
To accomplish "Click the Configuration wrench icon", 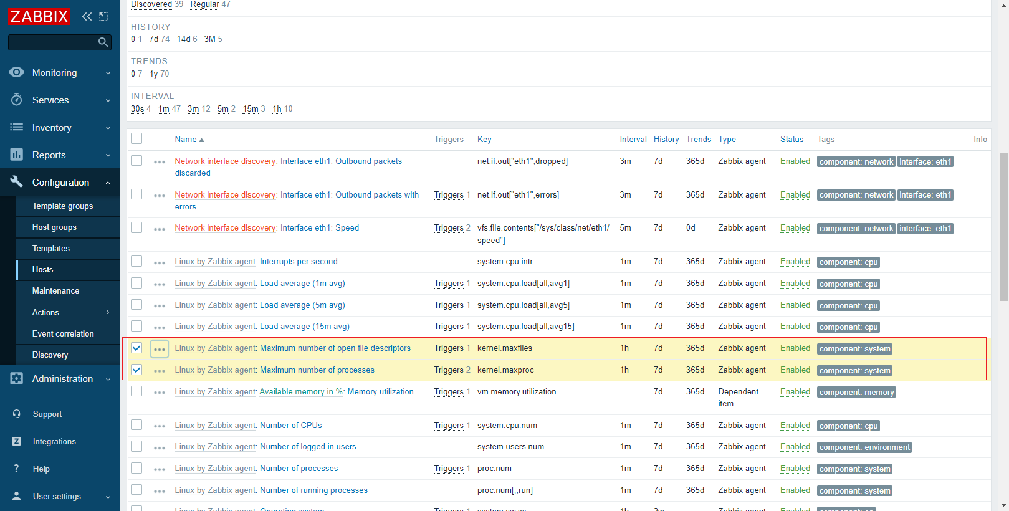I will tap(17, 182).
